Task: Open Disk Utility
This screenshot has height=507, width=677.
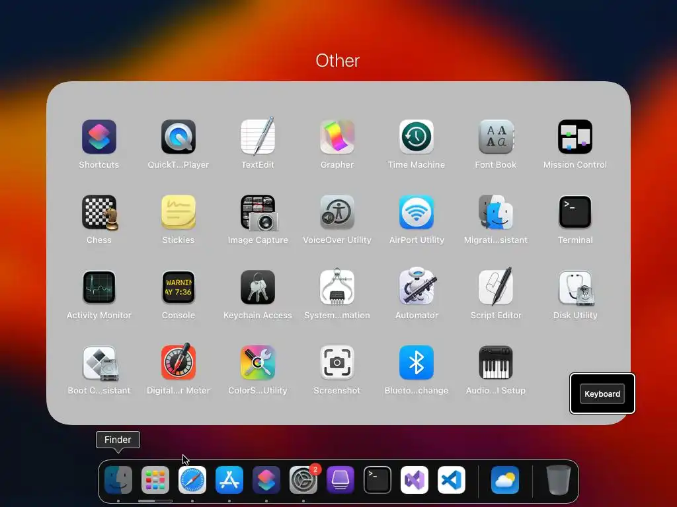Action: click(x=576, y=288)
